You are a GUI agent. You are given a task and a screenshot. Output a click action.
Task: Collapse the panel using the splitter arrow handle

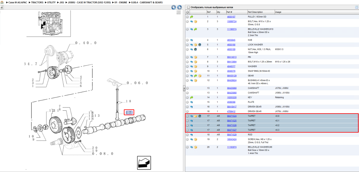(184, 89)
